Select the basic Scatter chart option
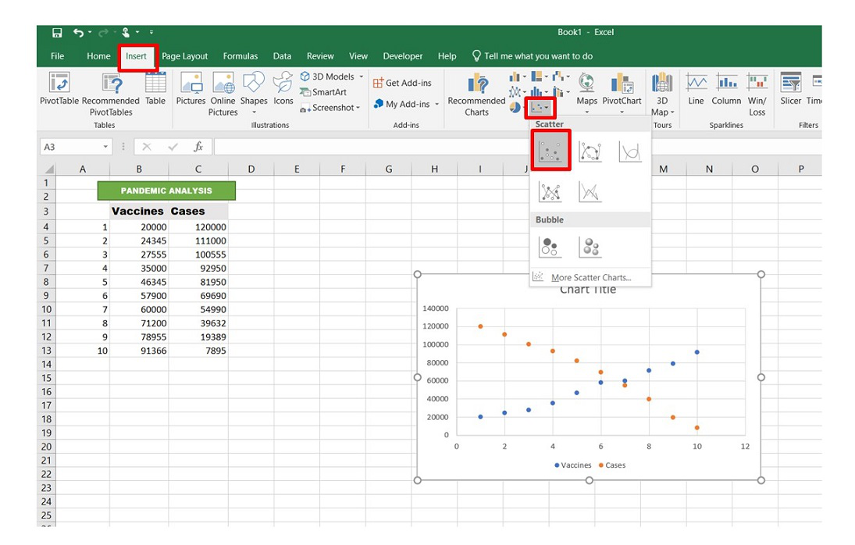855x545 pixels. click(x=550, y=151)
